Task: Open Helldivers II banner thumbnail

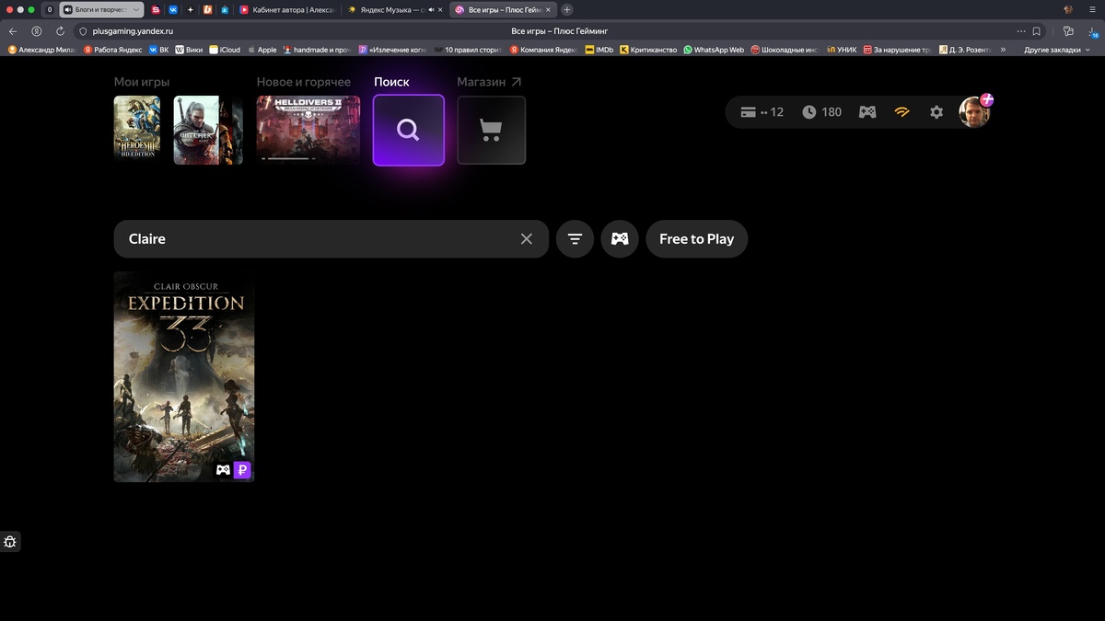Action: tap(308, 130)
